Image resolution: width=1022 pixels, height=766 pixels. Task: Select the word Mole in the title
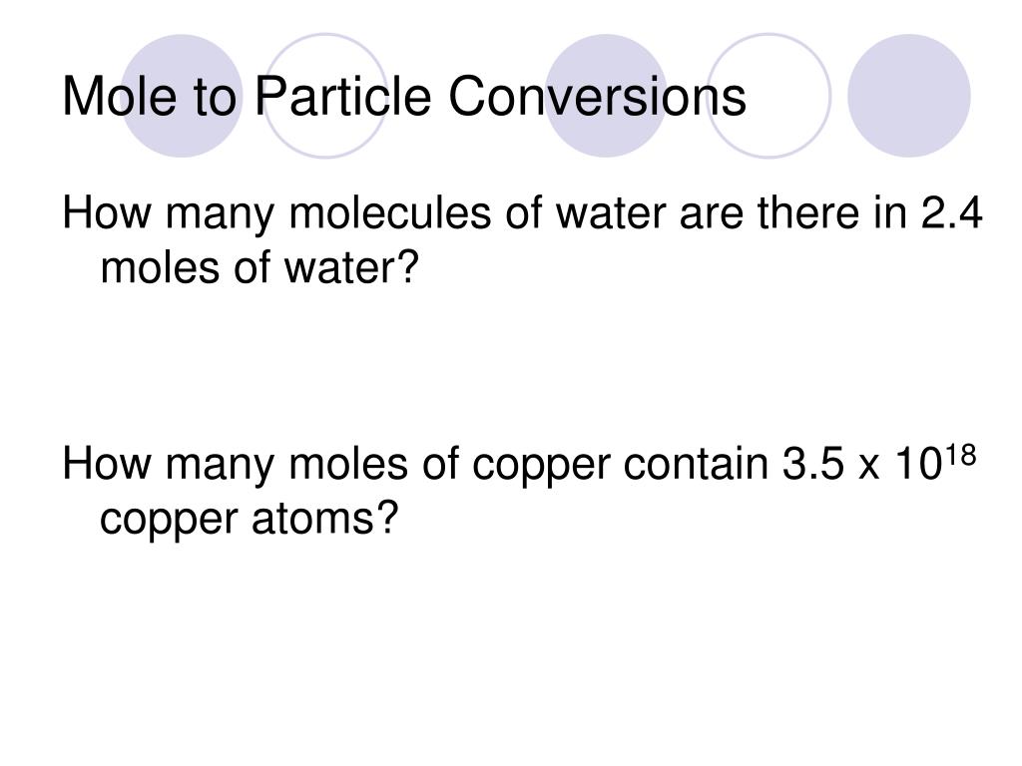(120, 97)
